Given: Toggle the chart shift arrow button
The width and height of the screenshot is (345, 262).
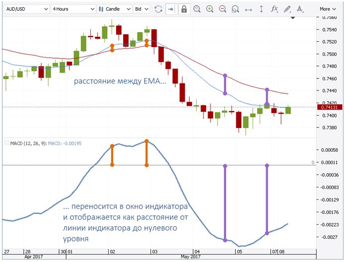Looking at the screenshot, I should 171,9.
